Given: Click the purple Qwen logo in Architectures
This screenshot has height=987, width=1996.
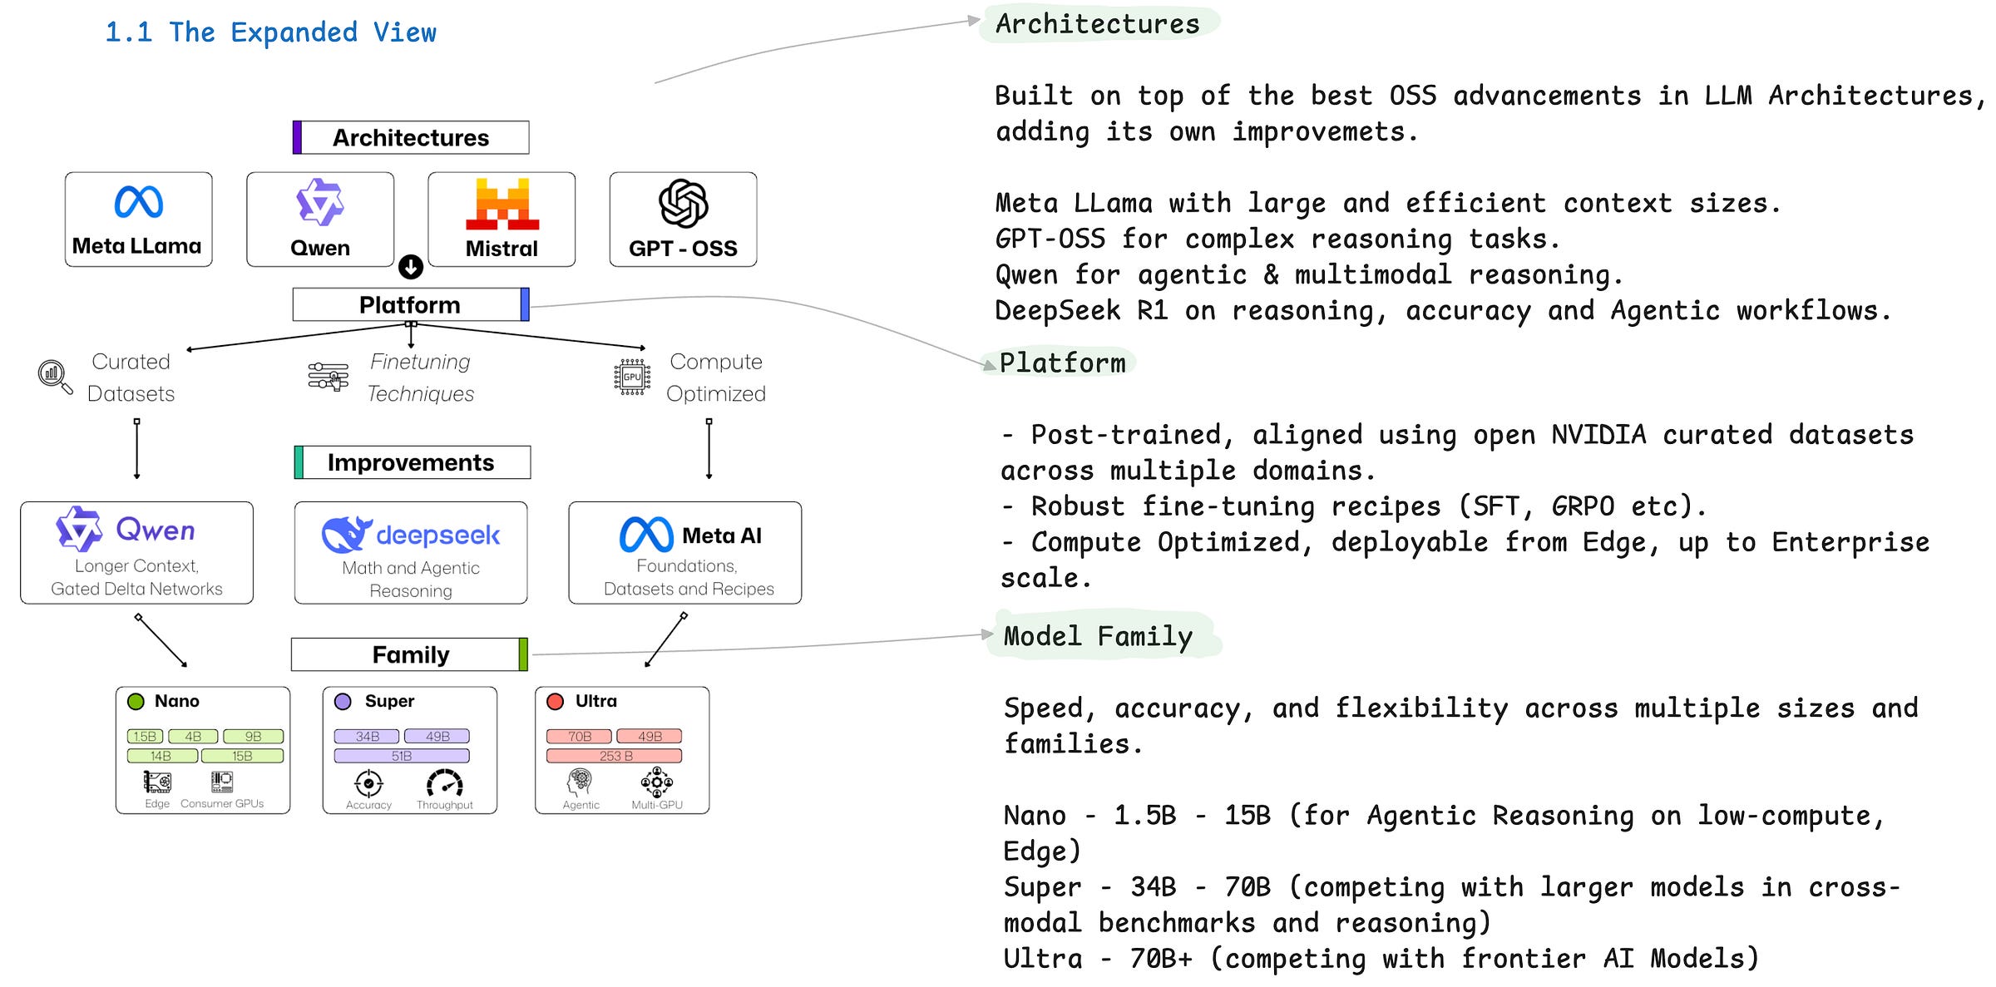Looking at the screenshot, I should [x=320, y=202].
